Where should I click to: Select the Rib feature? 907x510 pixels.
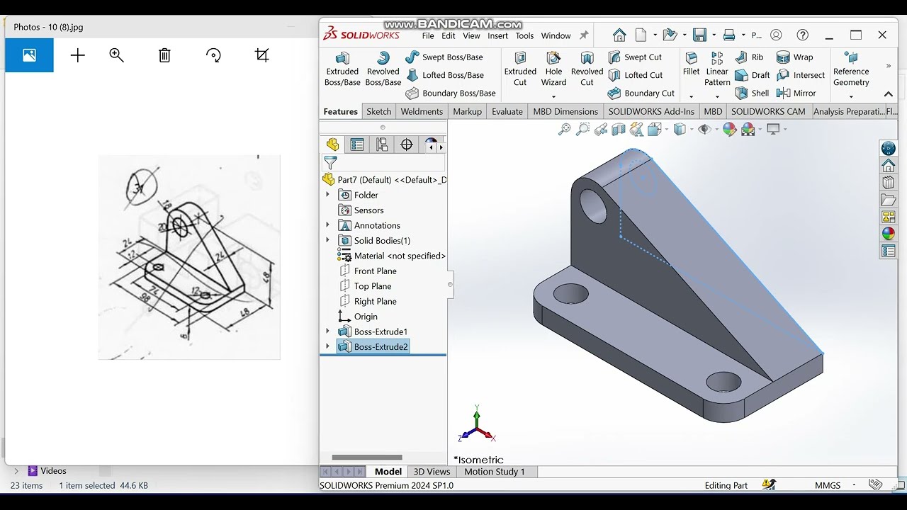coord(749,57)
